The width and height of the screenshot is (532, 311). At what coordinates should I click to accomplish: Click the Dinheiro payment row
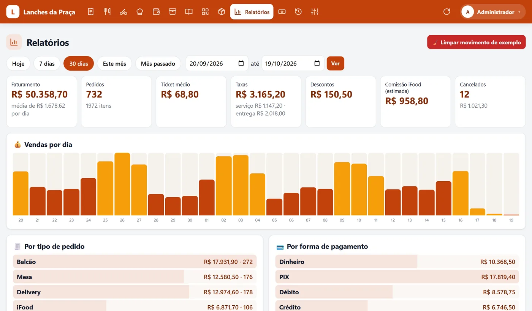[x=397, y=262]
